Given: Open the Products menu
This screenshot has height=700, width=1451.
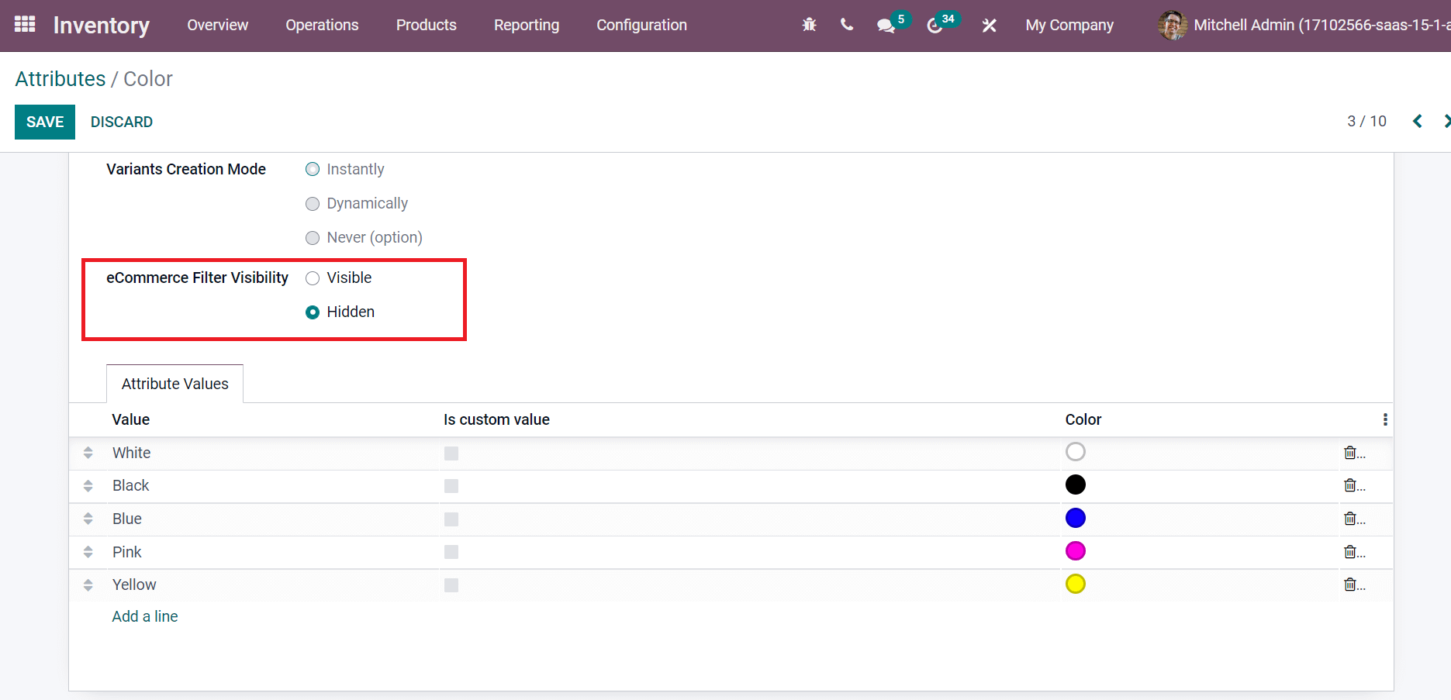Looking at the screenshot, I should click(427, 25).
